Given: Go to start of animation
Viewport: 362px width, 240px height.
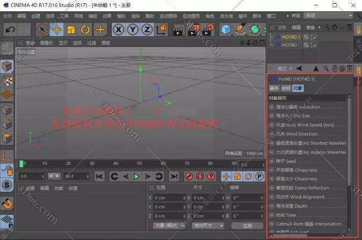Looking at the screenshot, I should click(99, 177).
